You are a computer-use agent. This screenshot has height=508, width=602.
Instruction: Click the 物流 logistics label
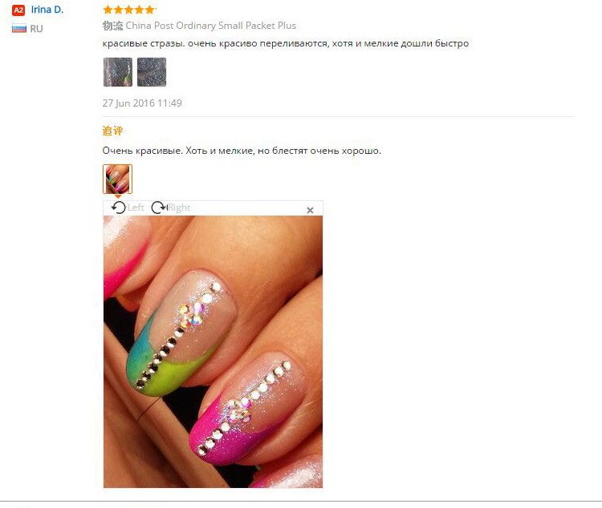point(112,26)
